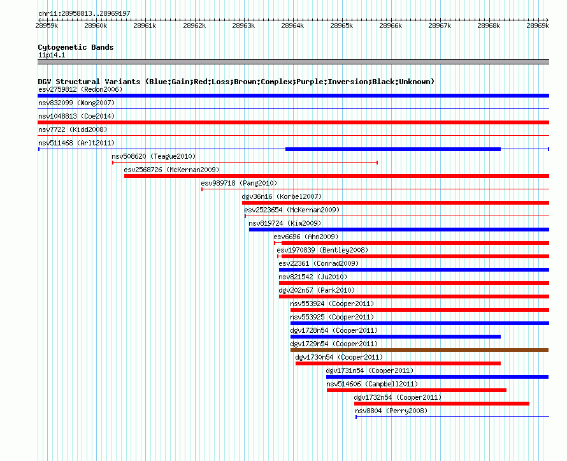The width and height of the screenshot is (567, 461).
Task: Click the thin blue line of nsv8804
Action: click(452, 417)
